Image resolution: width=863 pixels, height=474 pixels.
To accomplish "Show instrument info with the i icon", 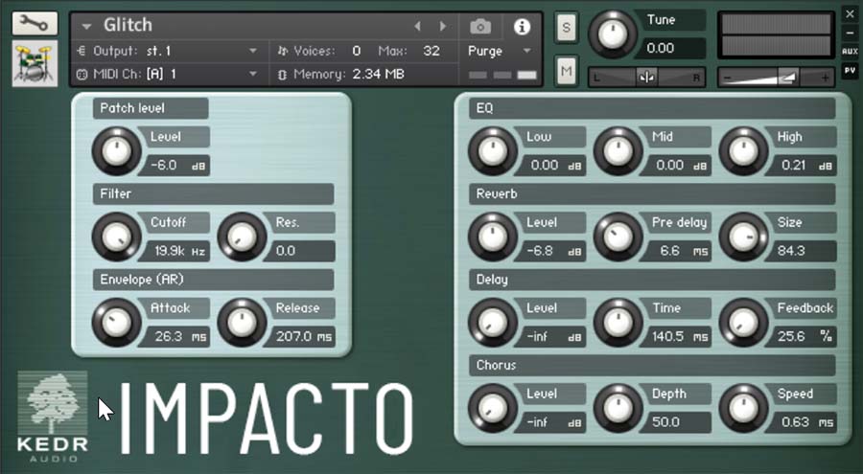I will pyautogui.click(x=522, y=27).
